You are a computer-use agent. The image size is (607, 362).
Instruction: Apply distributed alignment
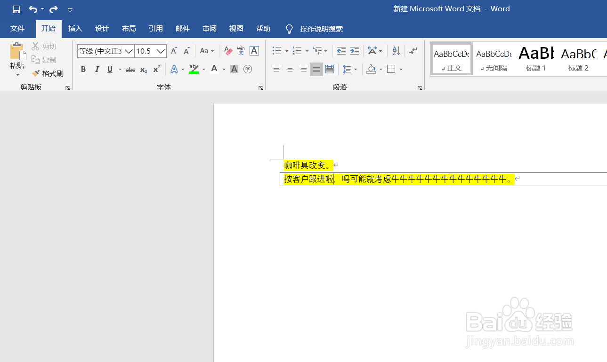click(x=330, y=70)
